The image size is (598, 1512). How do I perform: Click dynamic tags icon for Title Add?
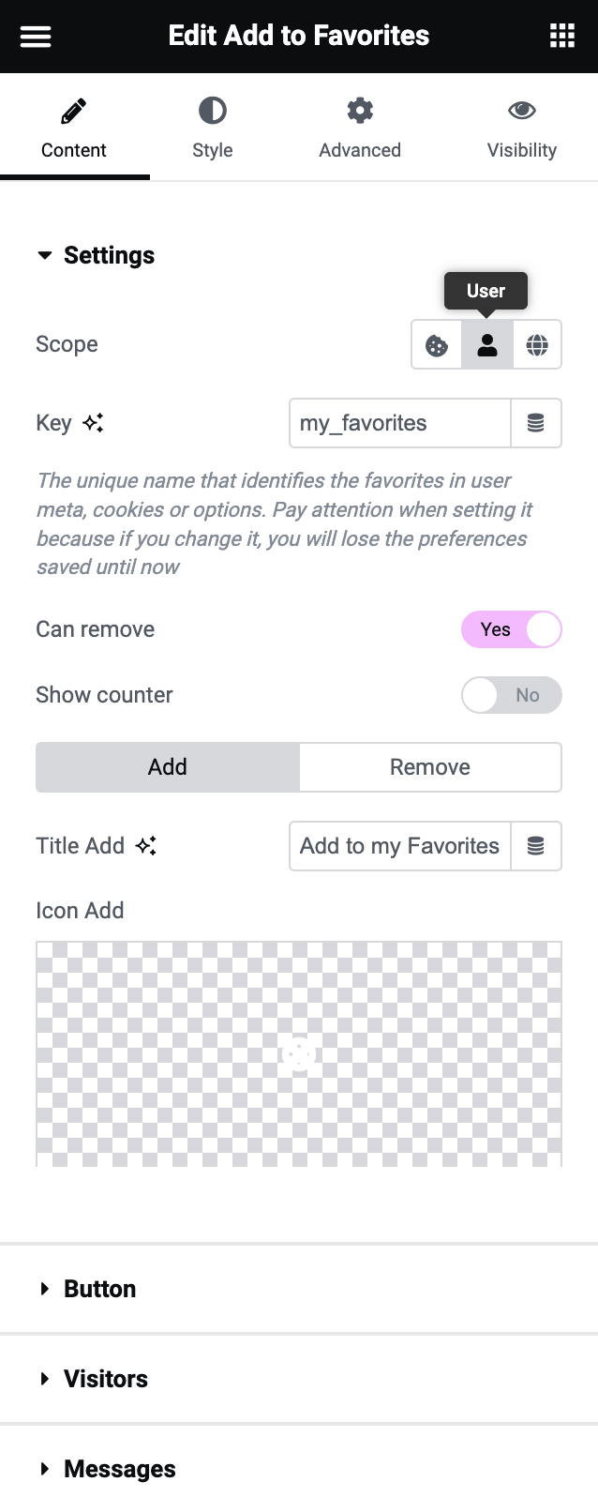pyautogui.click(x=536, y=846)
